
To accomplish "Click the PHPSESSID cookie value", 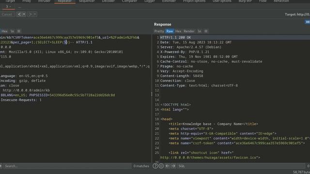I will tap(82, 95).
